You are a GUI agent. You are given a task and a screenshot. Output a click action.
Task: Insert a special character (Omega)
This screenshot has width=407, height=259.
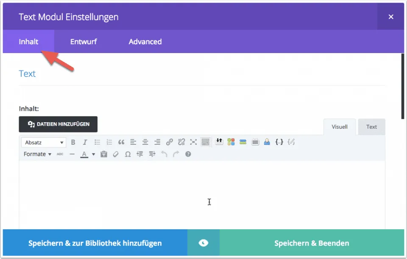(128, 154)
